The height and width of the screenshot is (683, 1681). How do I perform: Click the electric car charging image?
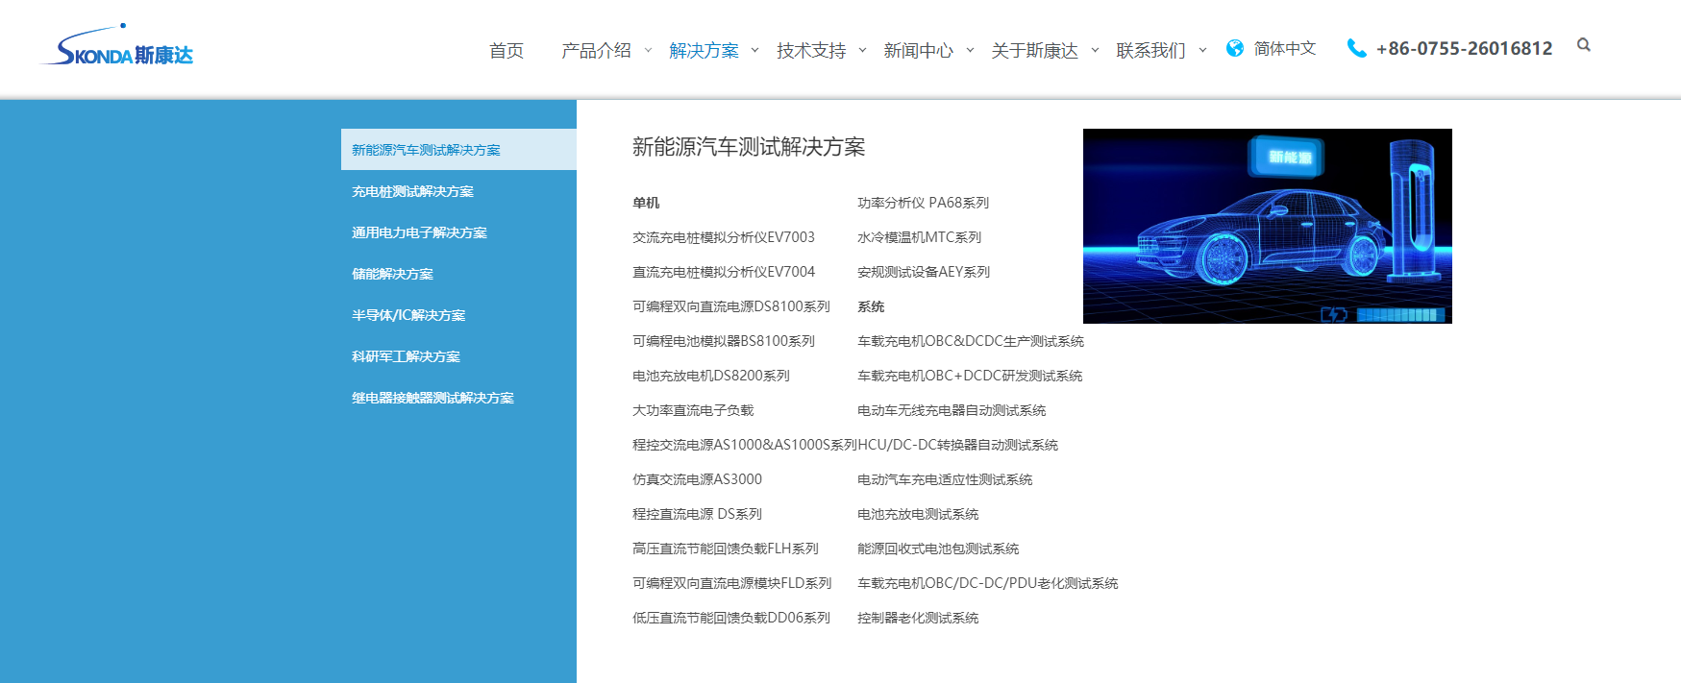(x=1267, y=226)
